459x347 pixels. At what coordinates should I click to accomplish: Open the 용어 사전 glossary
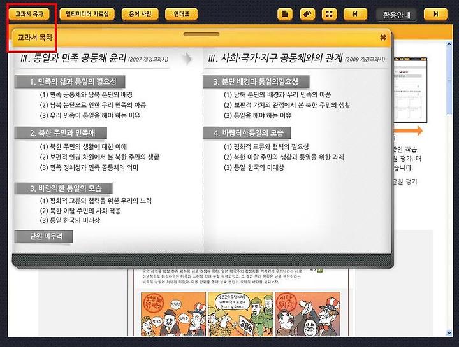[140, 14]
